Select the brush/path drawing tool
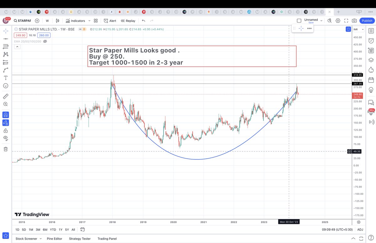376x243 pixels. pos(6,70)
